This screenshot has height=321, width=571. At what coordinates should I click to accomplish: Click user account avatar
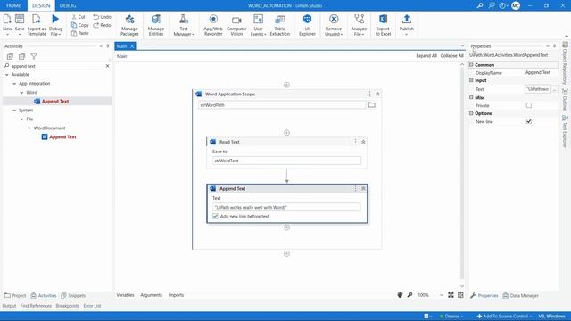click(x=516, y=5)
